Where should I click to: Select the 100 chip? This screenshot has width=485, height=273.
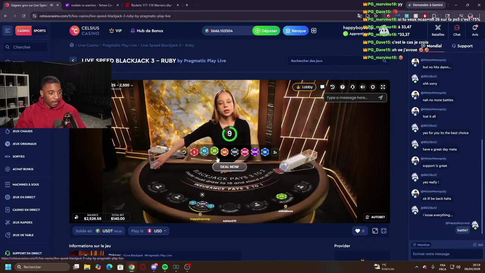pos(235,152)
